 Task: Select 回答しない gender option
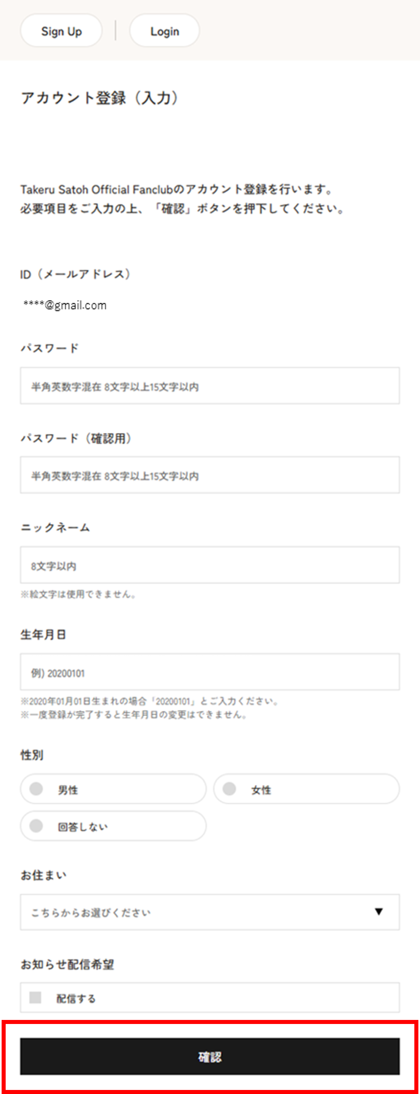point(113,826)
